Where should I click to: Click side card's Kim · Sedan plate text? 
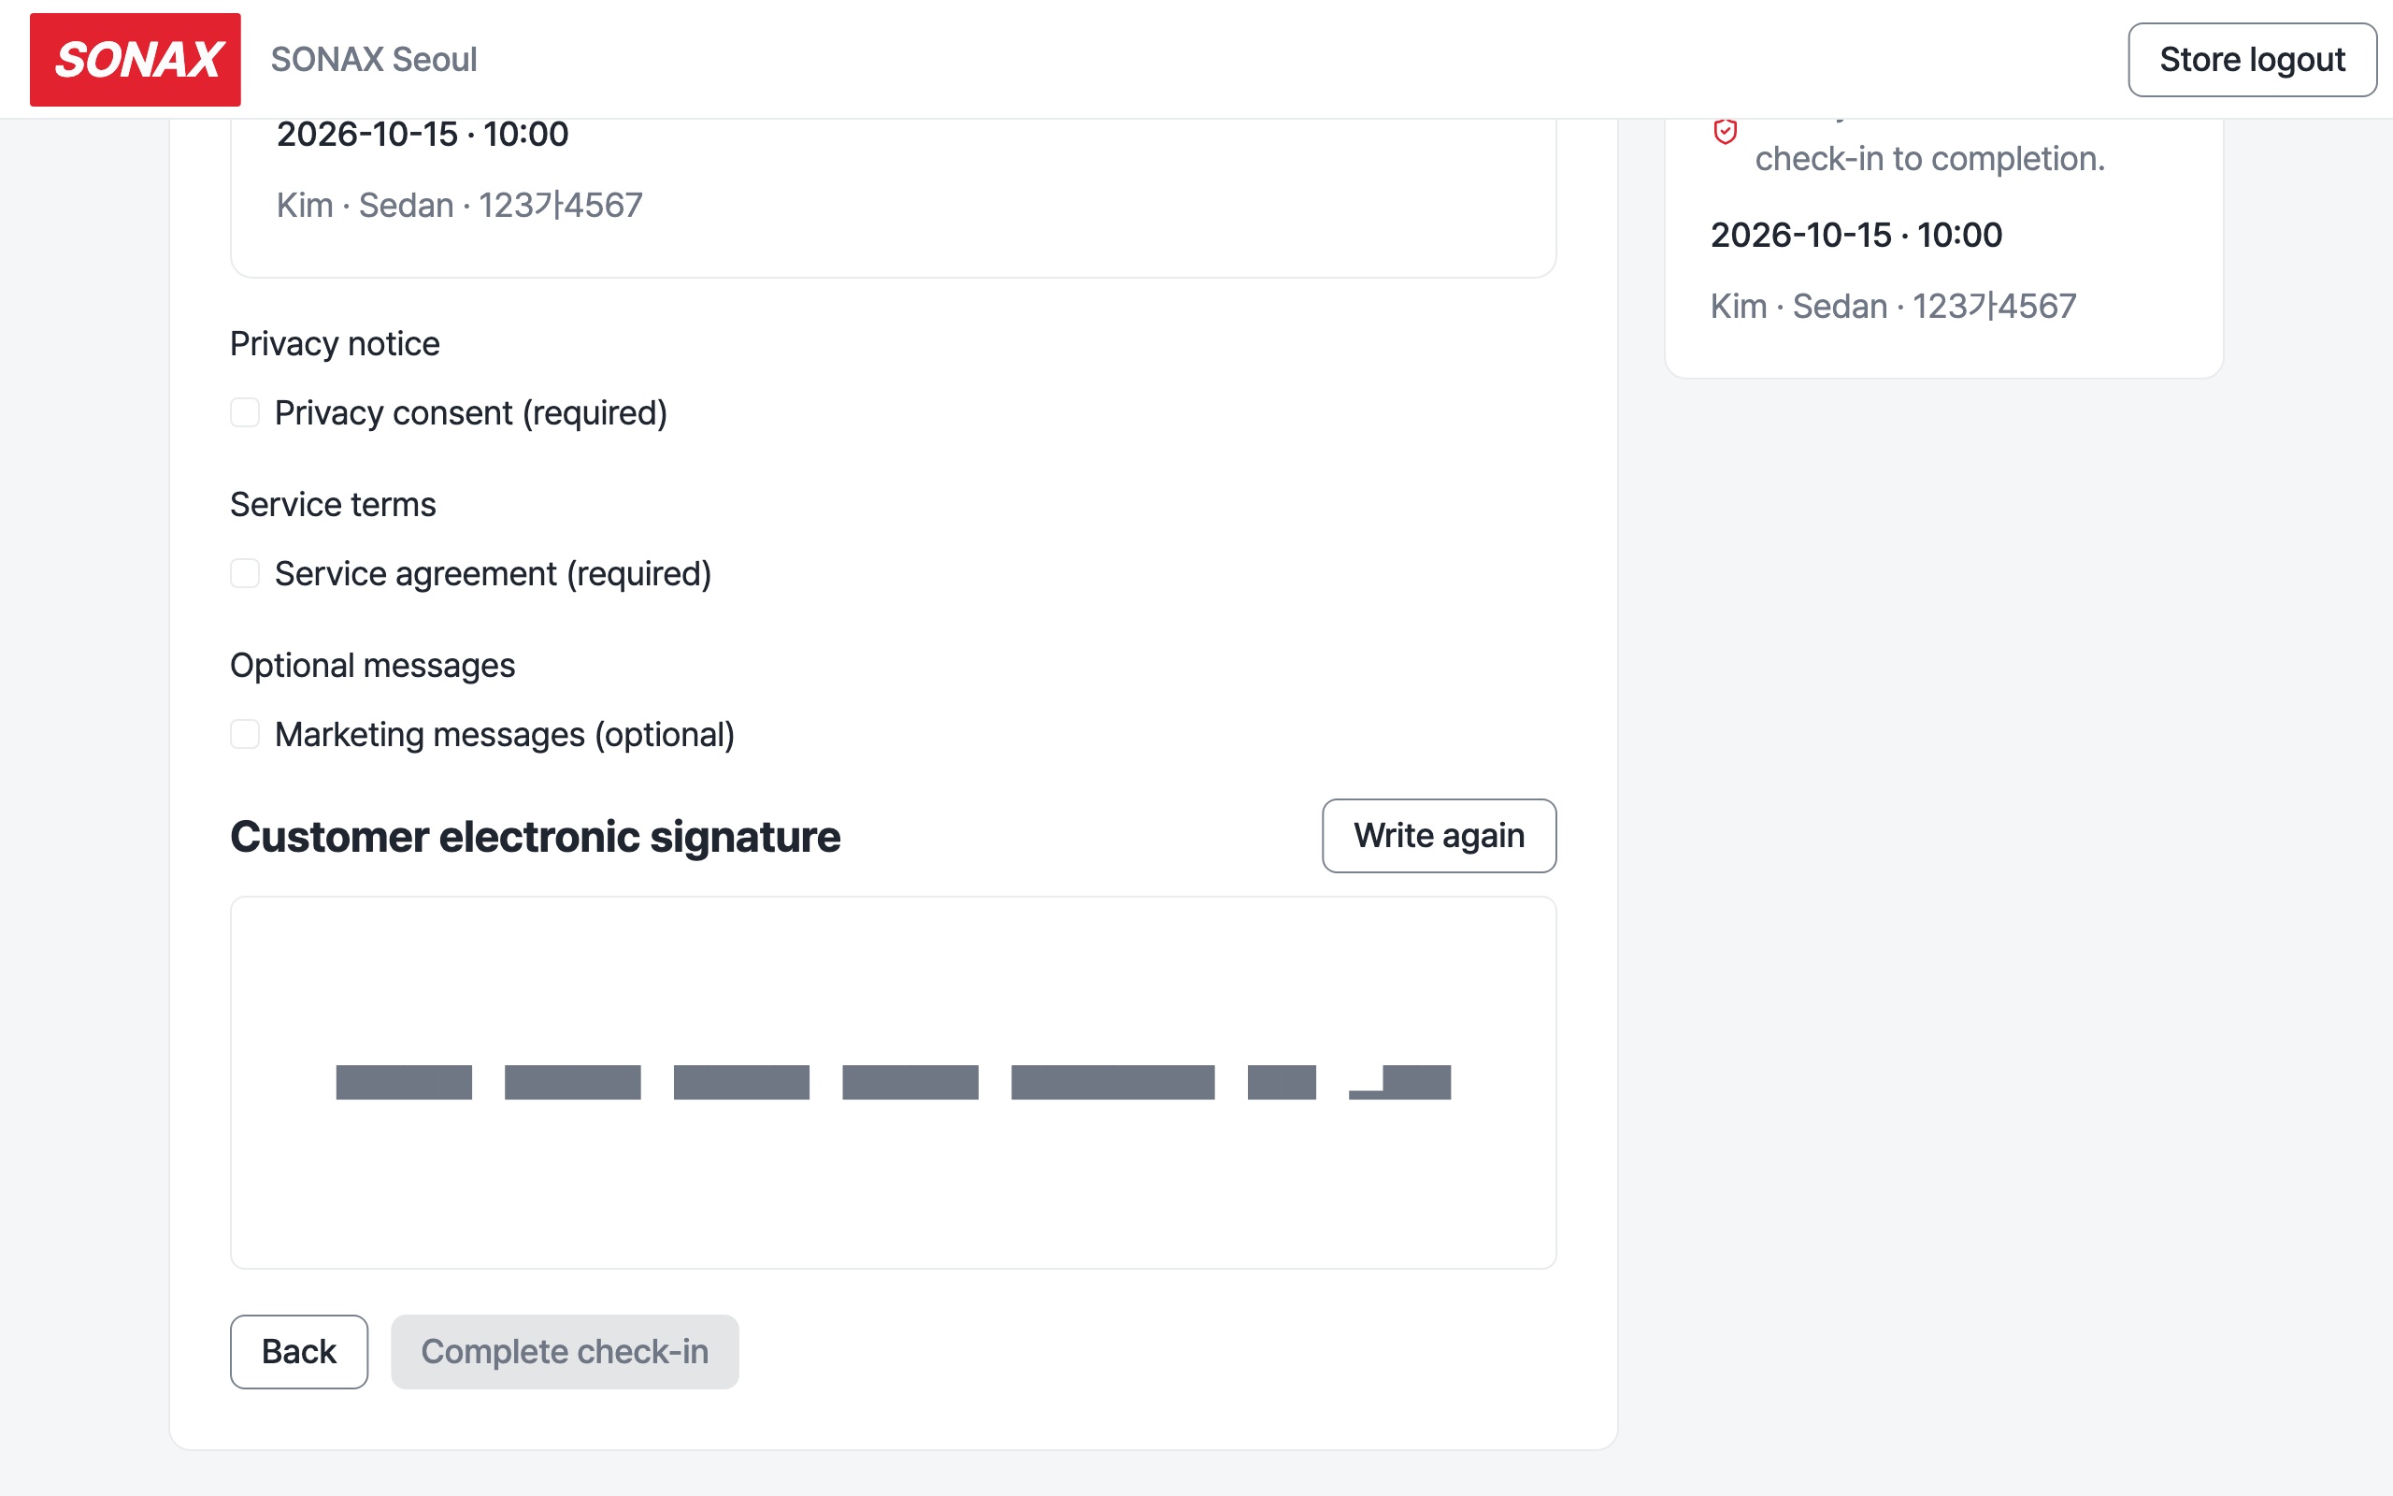pos(1893,306)
